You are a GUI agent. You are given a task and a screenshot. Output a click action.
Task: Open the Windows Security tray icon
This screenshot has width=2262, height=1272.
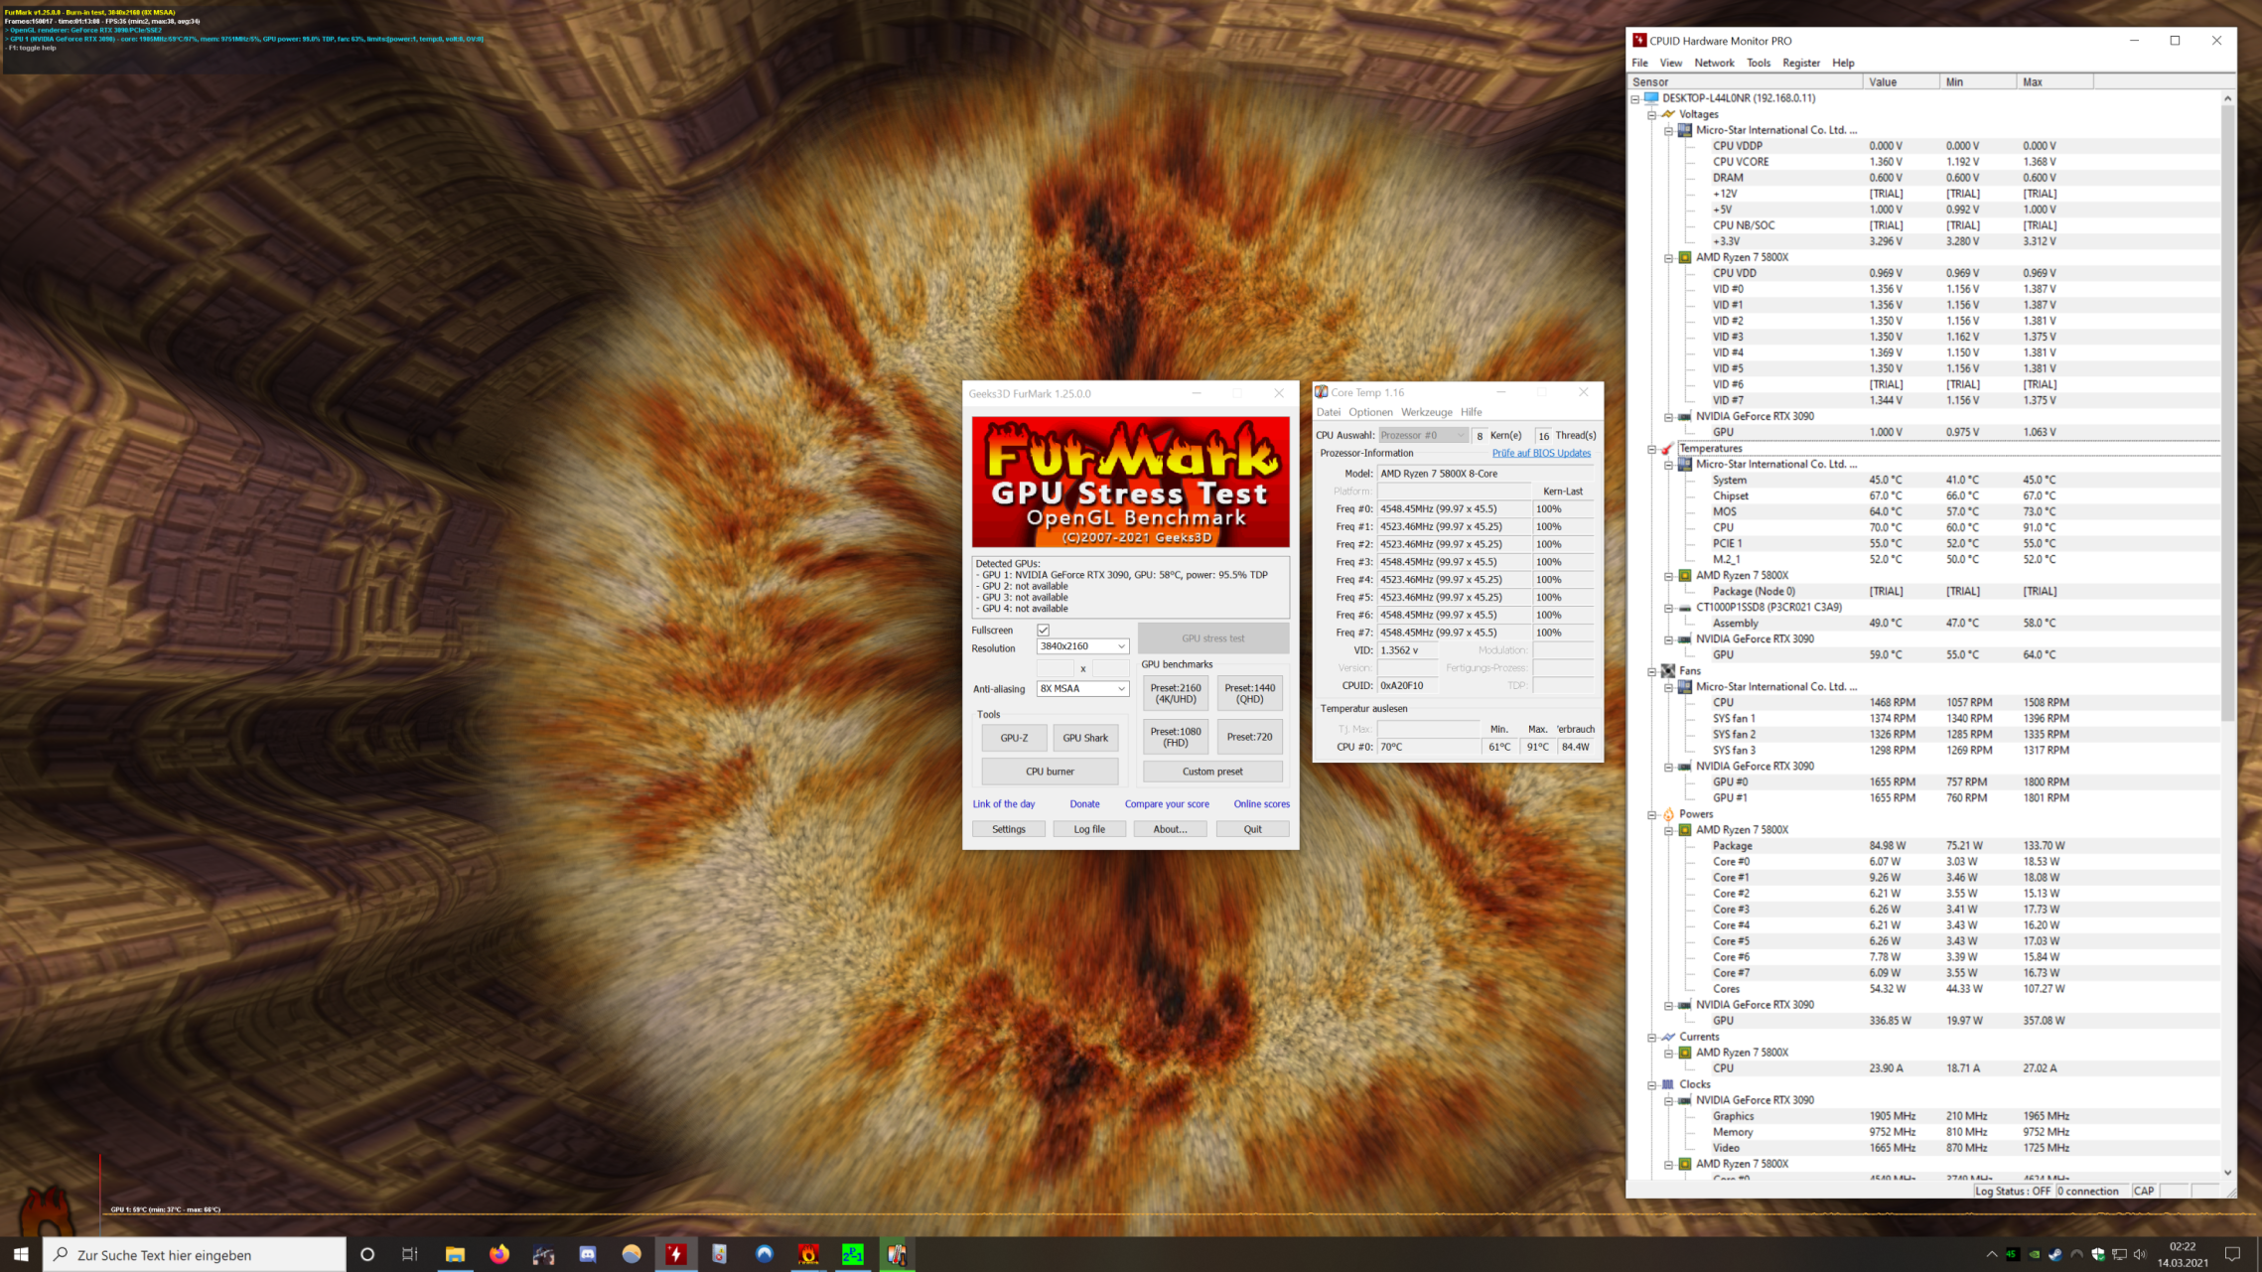coord(2097,1254)
